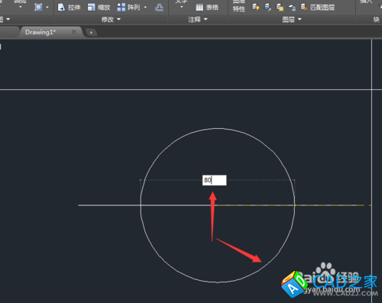
Task: Open 图层特性 layer properties
Action: coord(238,6)
